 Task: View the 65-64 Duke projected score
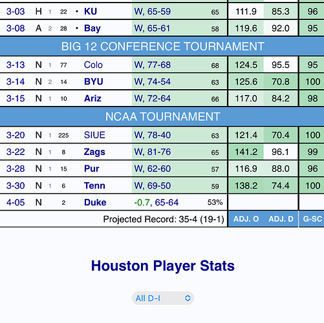[167, 202]
